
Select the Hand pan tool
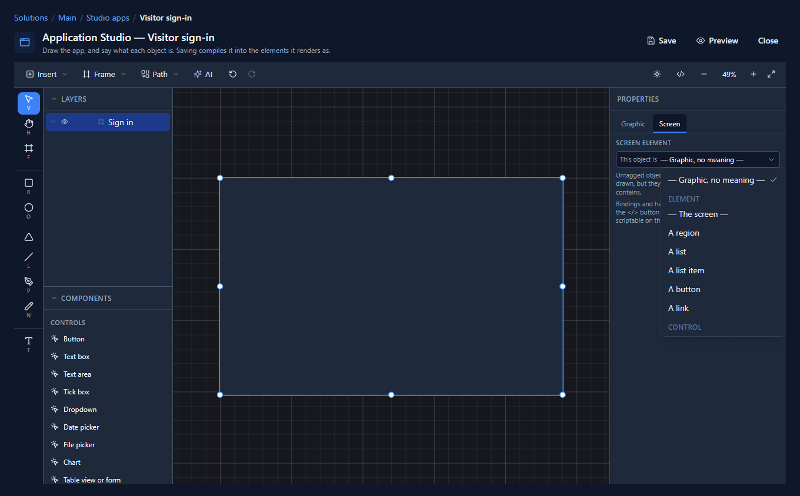pyautogui.click(x=28, y=127)
